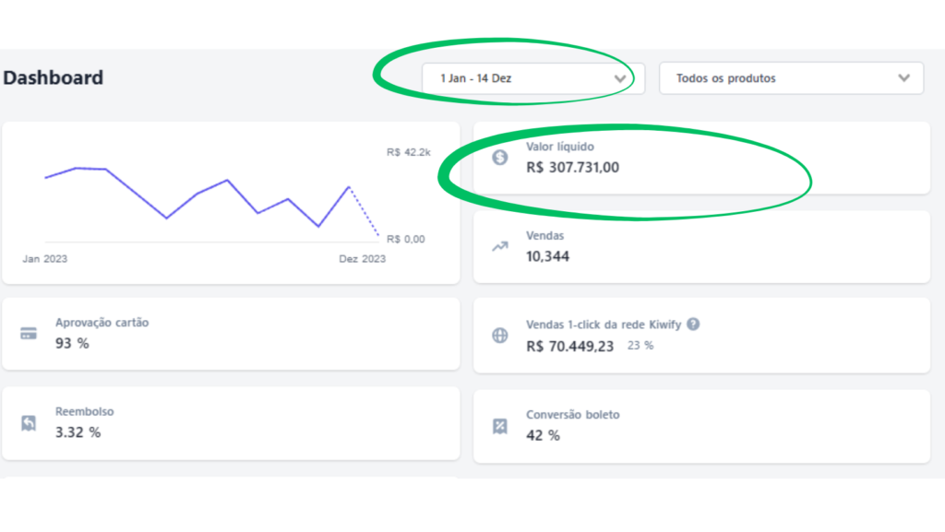Image resolution: width=945 pixels, height=532 pixels.
Task: Click the refund icon beside Reembolso
Action: 29,423
